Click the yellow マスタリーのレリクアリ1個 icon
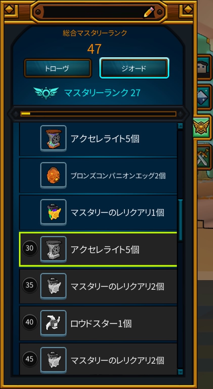 (x=53, y=212)
